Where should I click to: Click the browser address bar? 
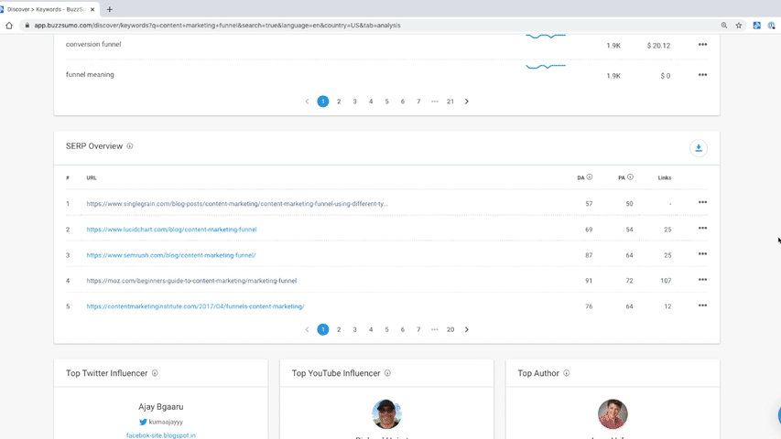click(366, 26)
